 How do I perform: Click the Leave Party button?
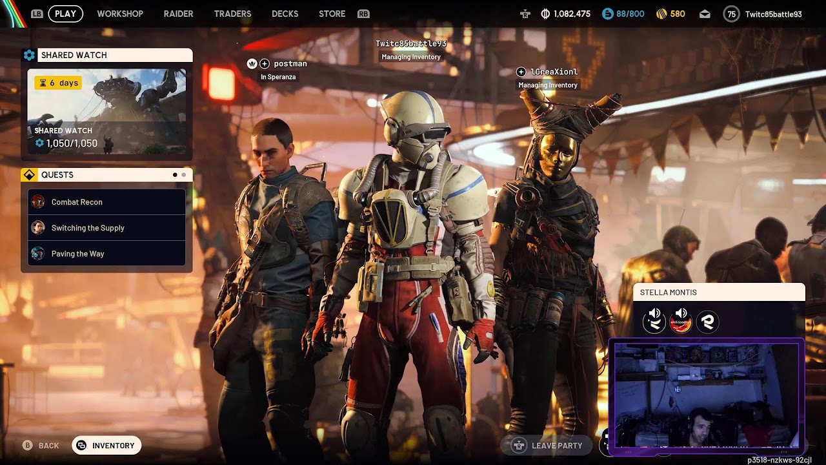547,446
